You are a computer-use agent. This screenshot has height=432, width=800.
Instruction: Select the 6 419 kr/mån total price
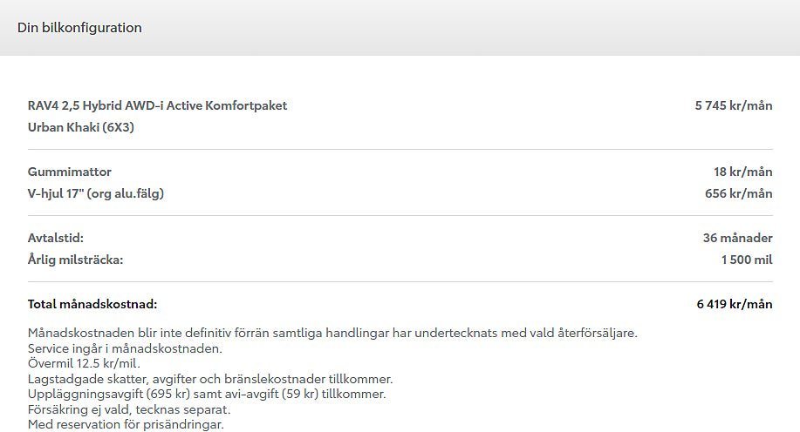point(734,305)
